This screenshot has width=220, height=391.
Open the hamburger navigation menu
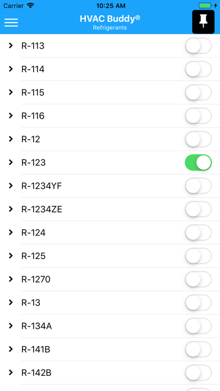click(11, 22)
